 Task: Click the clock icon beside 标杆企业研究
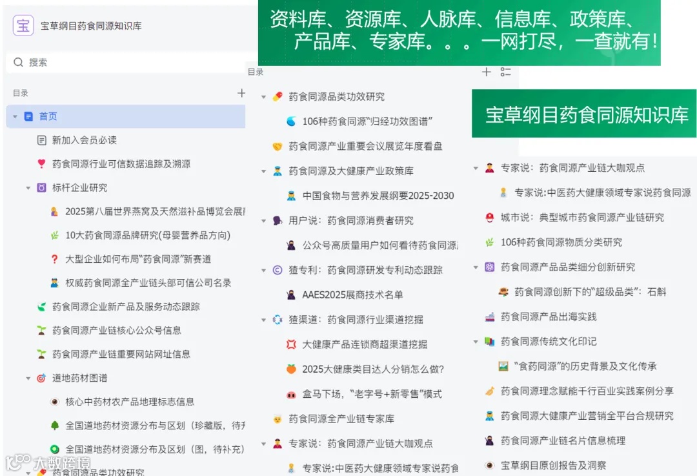pyautogui.click(x=41, y=188)
